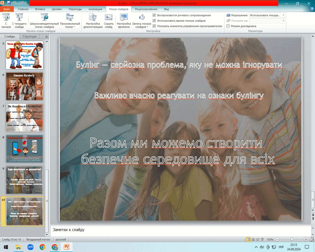Image resolution: width=315 pixels, height=252 pixels.
Task: Uncheck play narrations (Воспроизвести речевое сопровождение)
Action: tap(154, 15)
